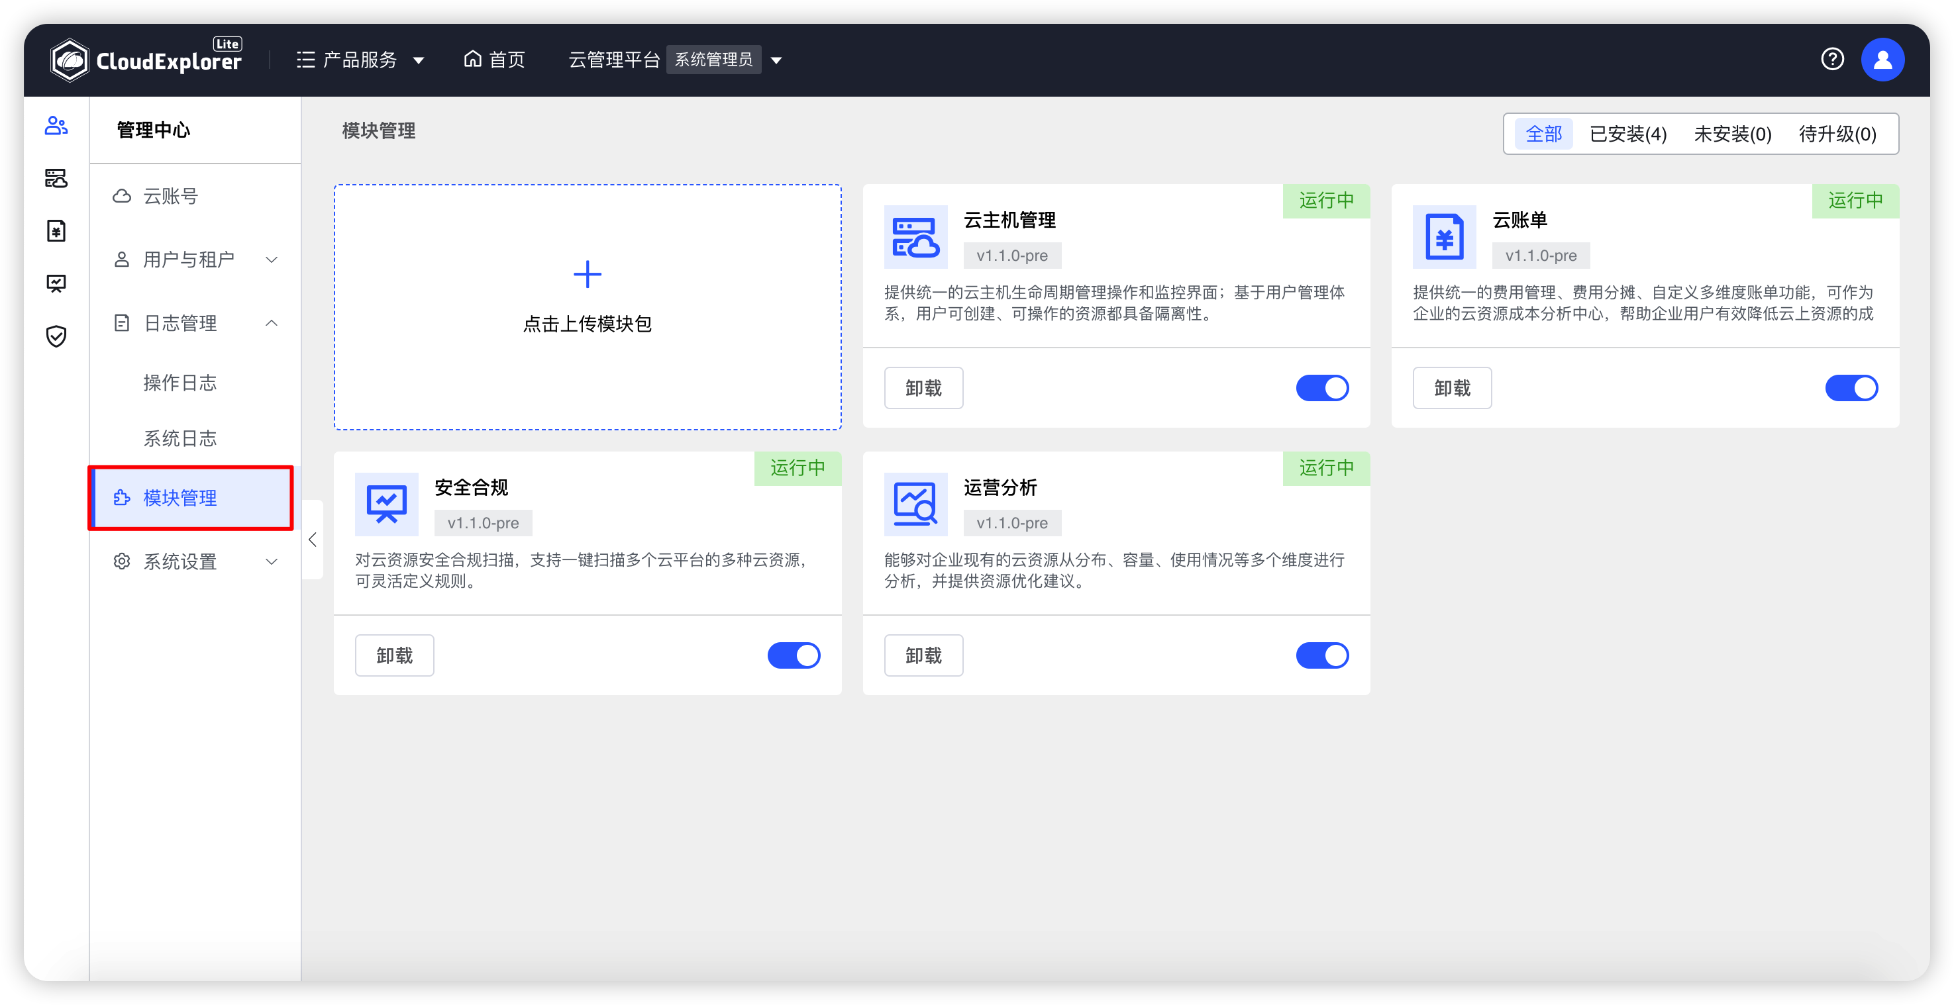Image resolution: width=1954 pixels, height=1005 pixels.
Task: Select the 未安装(0) filter tab
Action: 1733,134
